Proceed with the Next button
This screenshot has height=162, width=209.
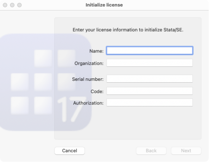pos(186,151)
